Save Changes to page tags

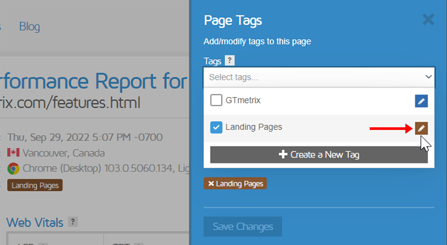[243, 226]
